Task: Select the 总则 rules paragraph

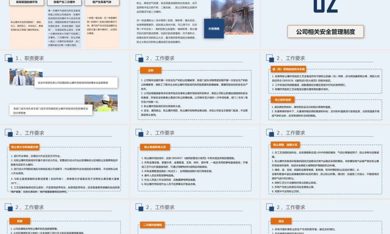Action: click(194, 97)
